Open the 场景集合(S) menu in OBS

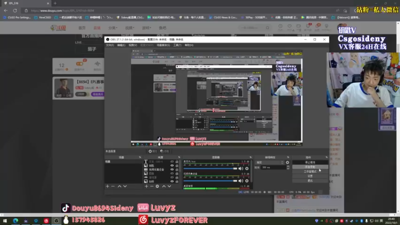163,45
